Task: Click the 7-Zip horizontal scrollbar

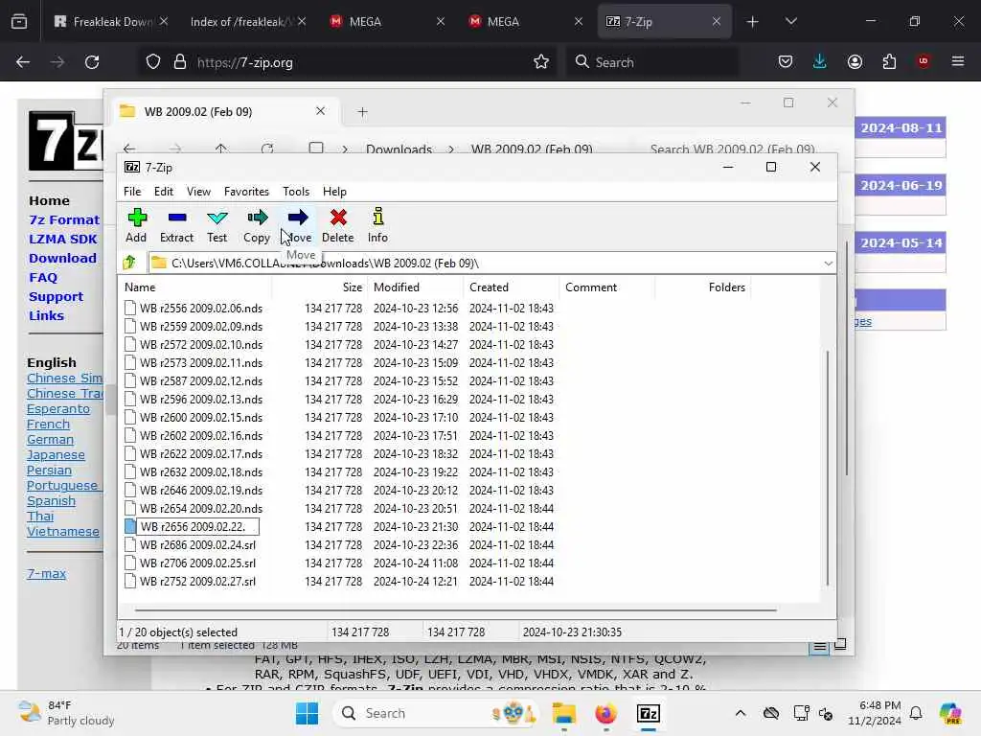Action: click(x=455, y=609)
